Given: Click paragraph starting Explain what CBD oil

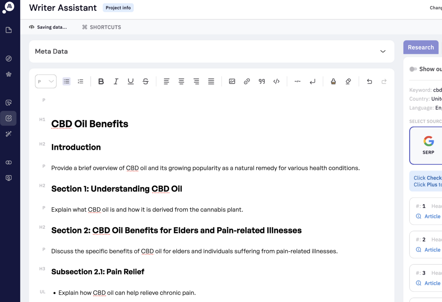Looking at the screenshot, I should 147,210.
